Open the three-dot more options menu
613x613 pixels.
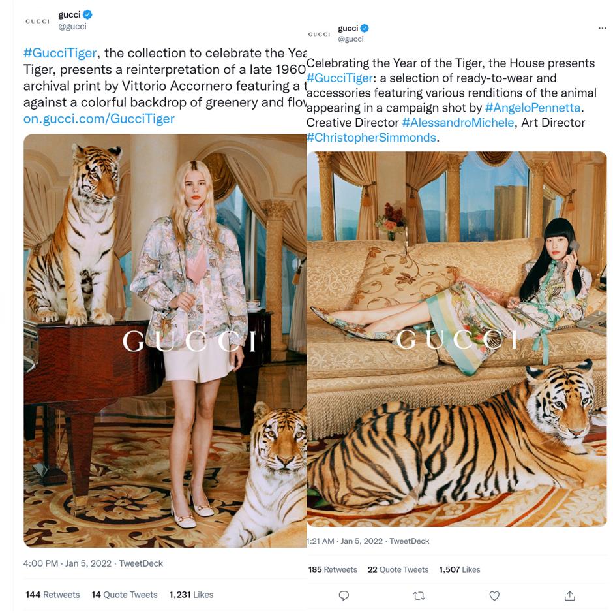pos(602,29)
